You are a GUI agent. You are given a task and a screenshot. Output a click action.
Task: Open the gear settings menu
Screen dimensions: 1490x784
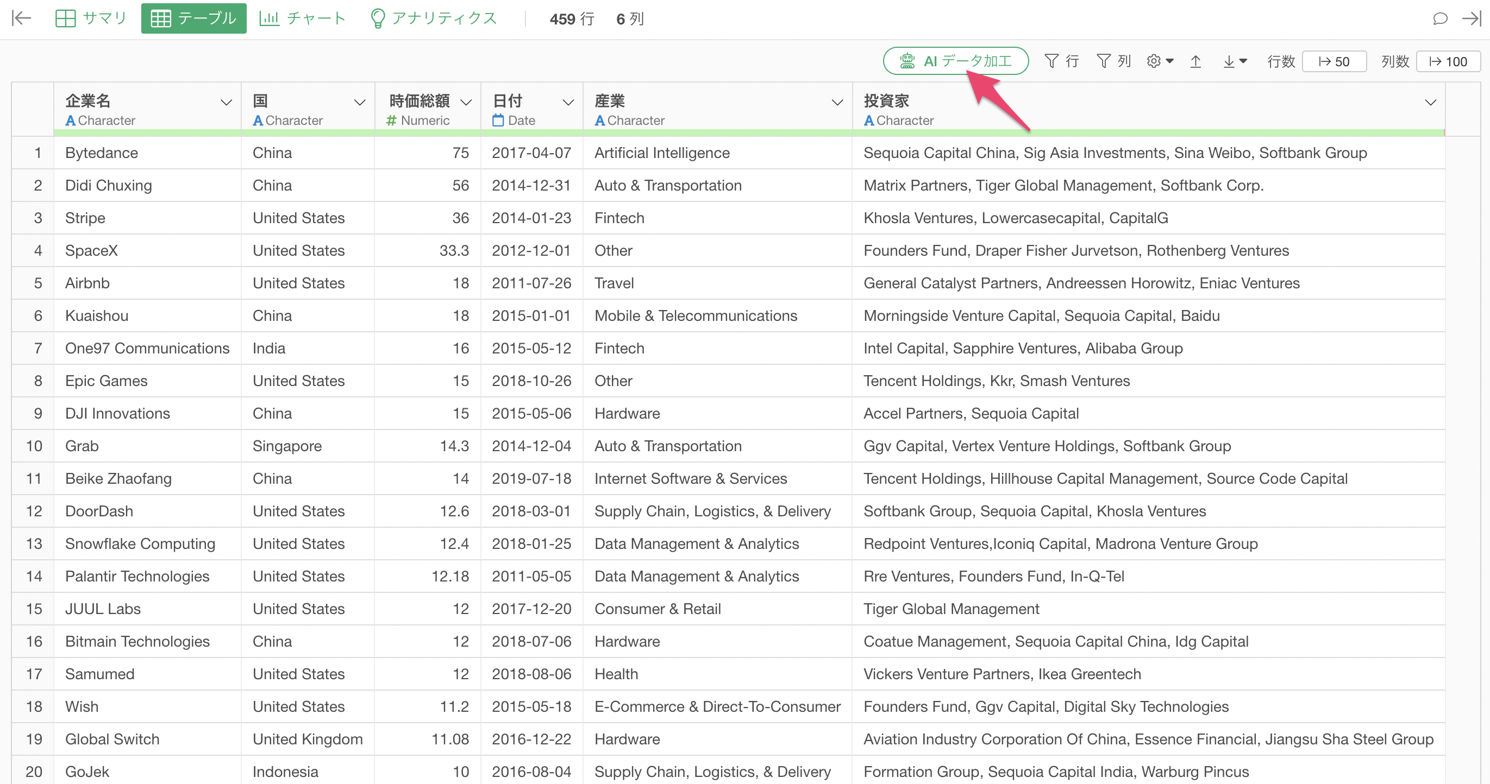pos(1160,61)
